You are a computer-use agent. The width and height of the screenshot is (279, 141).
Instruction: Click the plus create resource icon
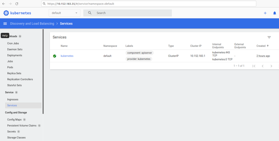tap(265, 13)
